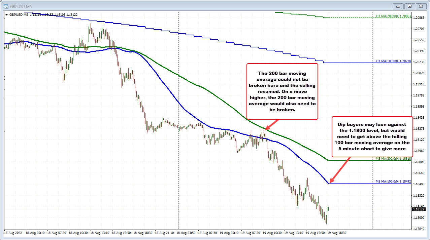Minimize the GBPUSD chart window
The width and height of the screenshot is (430, 240).
coord(398,6)
